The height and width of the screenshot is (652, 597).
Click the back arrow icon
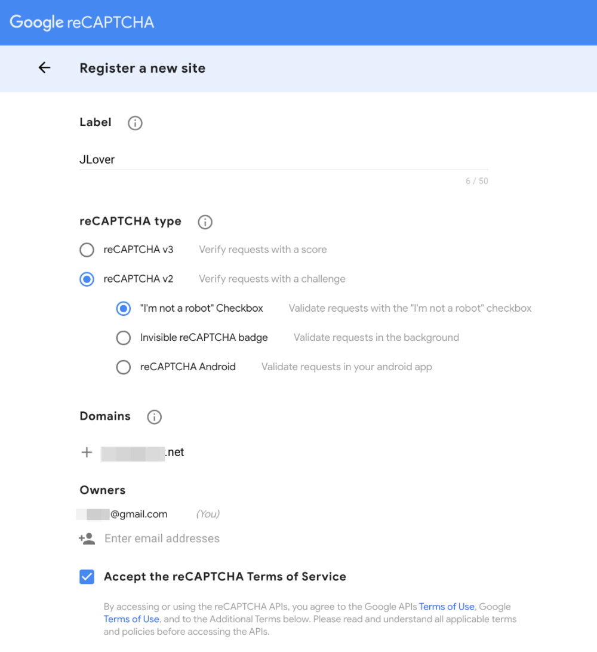pos(44,68)
